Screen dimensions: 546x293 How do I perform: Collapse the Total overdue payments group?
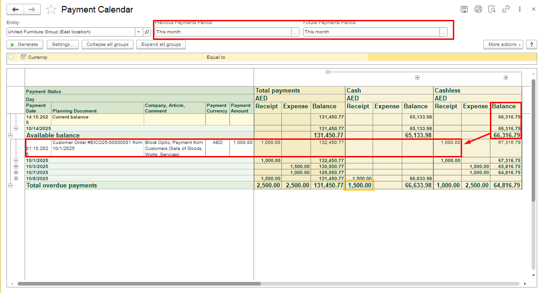[10, 186]
